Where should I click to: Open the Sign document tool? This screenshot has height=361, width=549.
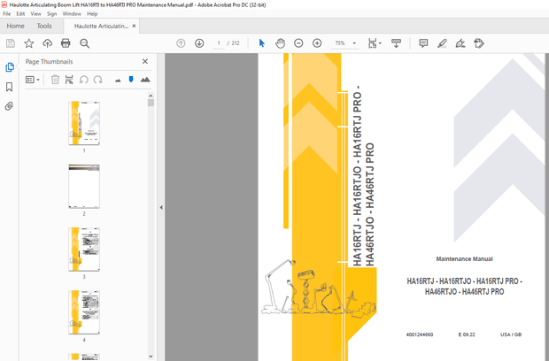(460, 43)
